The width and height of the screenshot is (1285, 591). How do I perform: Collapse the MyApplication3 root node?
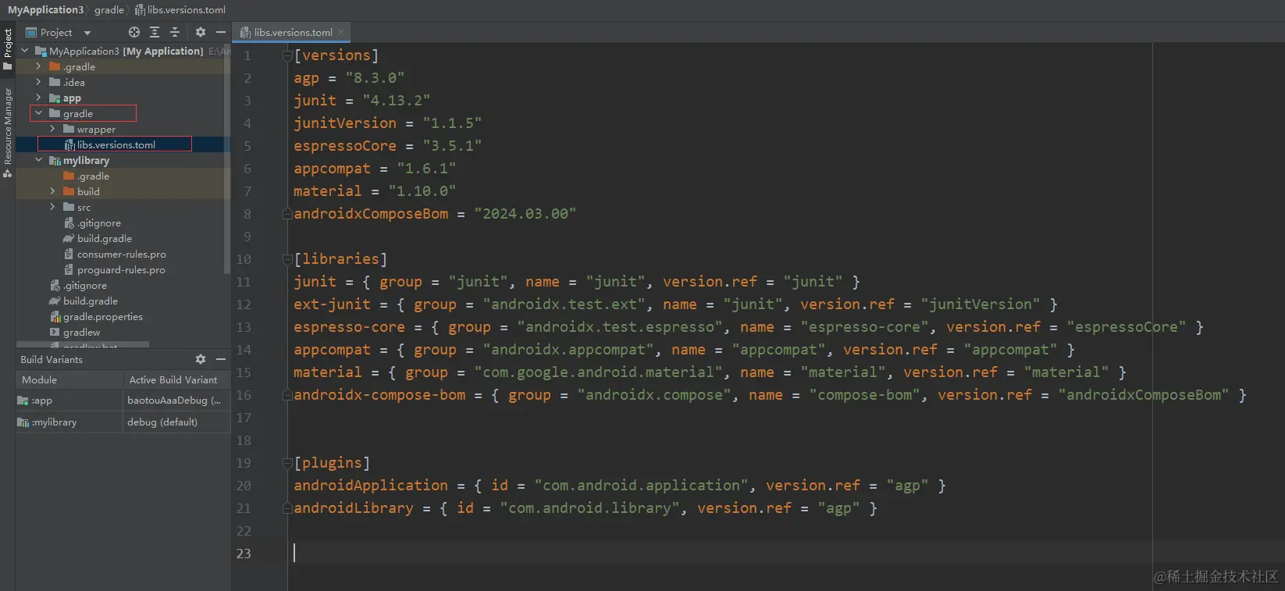click(25, 51)
